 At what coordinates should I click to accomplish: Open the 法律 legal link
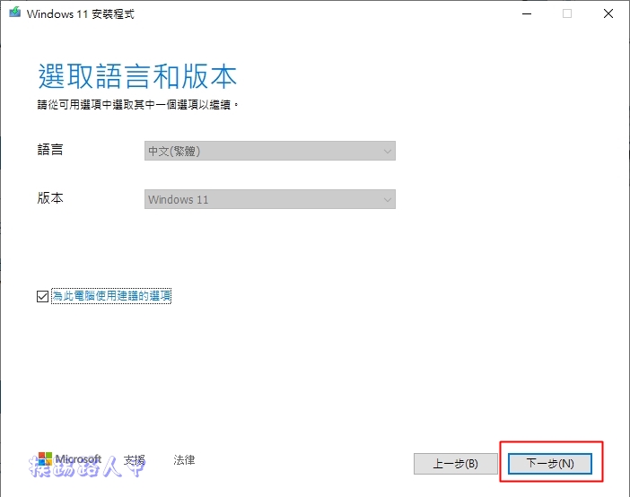pyautogui.click(x=184, y=459)
